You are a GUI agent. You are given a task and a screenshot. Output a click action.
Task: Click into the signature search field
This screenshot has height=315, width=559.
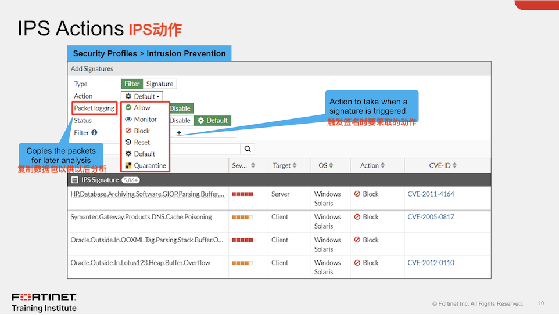click(205, 149)
